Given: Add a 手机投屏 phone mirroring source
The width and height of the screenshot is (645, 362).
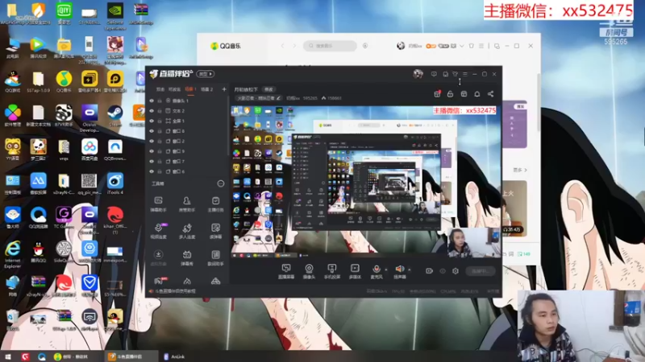Looking at the screenshot, I should 331,271.
